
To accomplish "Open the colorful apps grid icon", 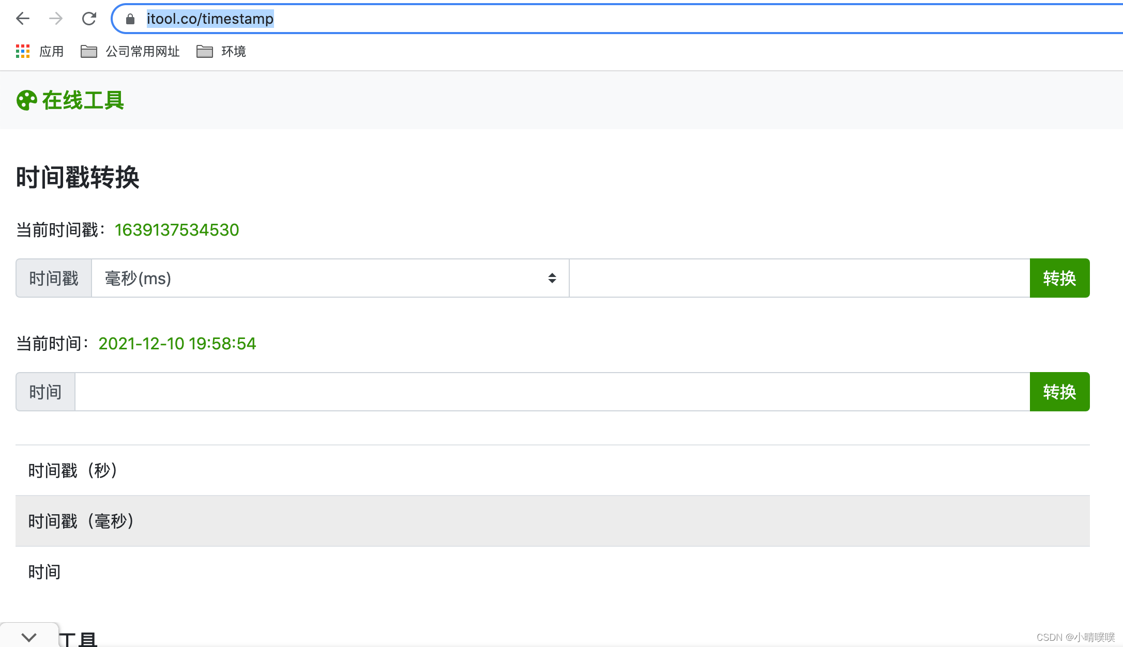I will click(x=23, y=51).
